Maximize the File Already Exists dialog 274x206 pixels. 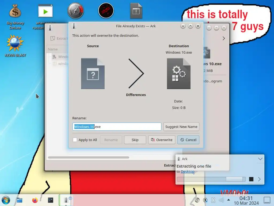(x=191, y=26)
